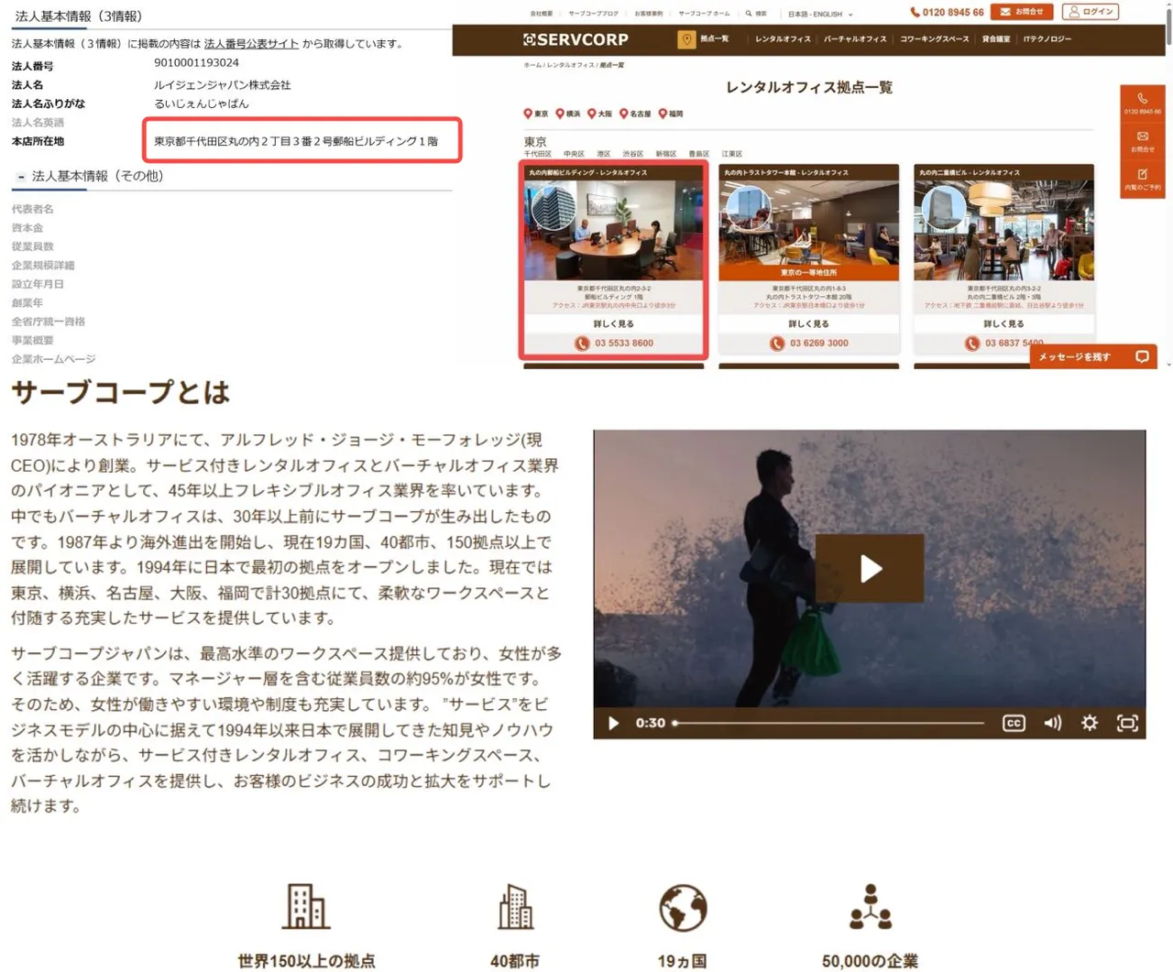The image size is (1173, 972).
Task: Click 詳しく見る for 丸の内郵船ビルディング
Action: coord(613,323)
